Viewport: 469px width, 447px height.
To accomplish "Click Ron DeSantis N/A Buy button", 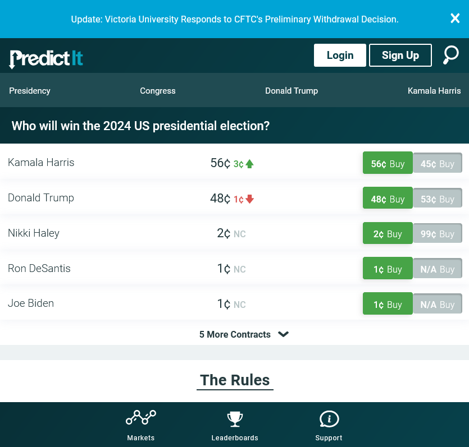I will 438,269.
